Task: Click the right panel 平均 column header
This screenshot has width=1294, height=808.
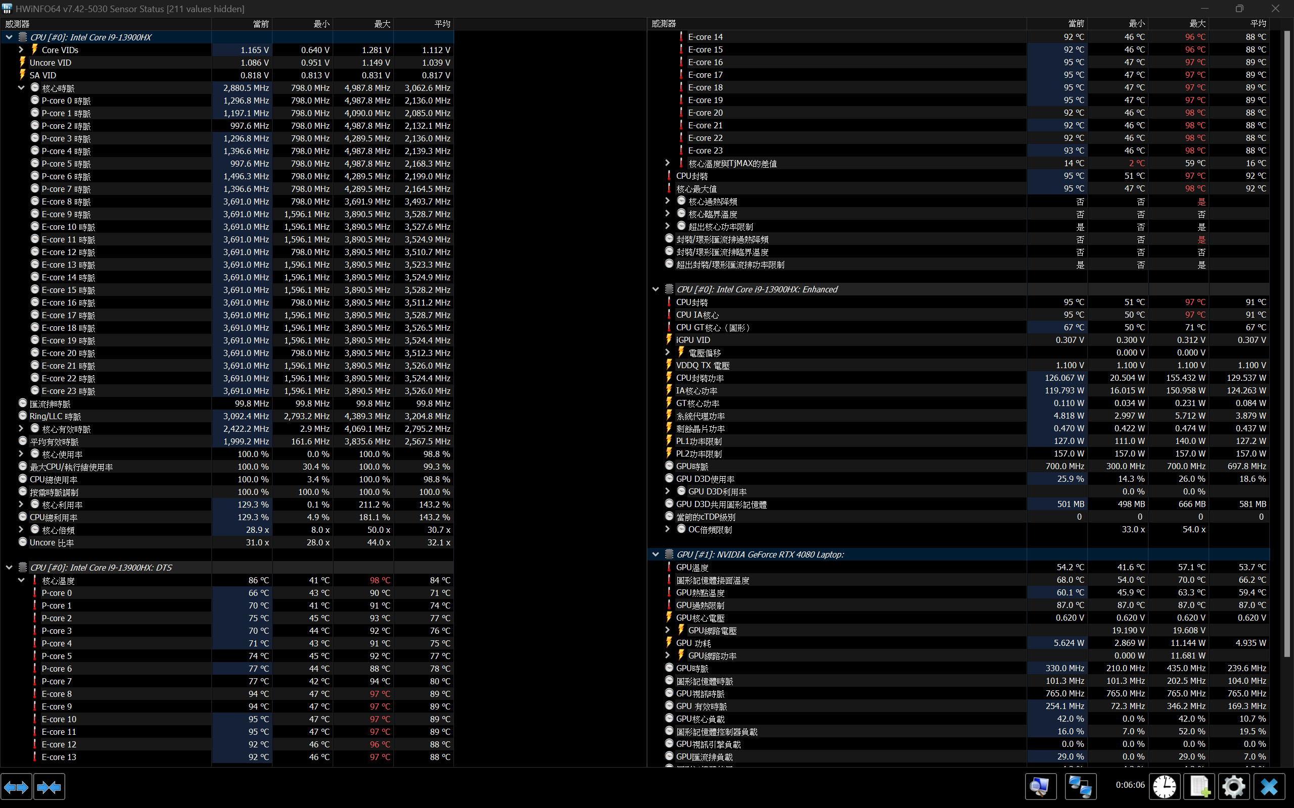Action: pyautogui.click(x=1239, y=24)
